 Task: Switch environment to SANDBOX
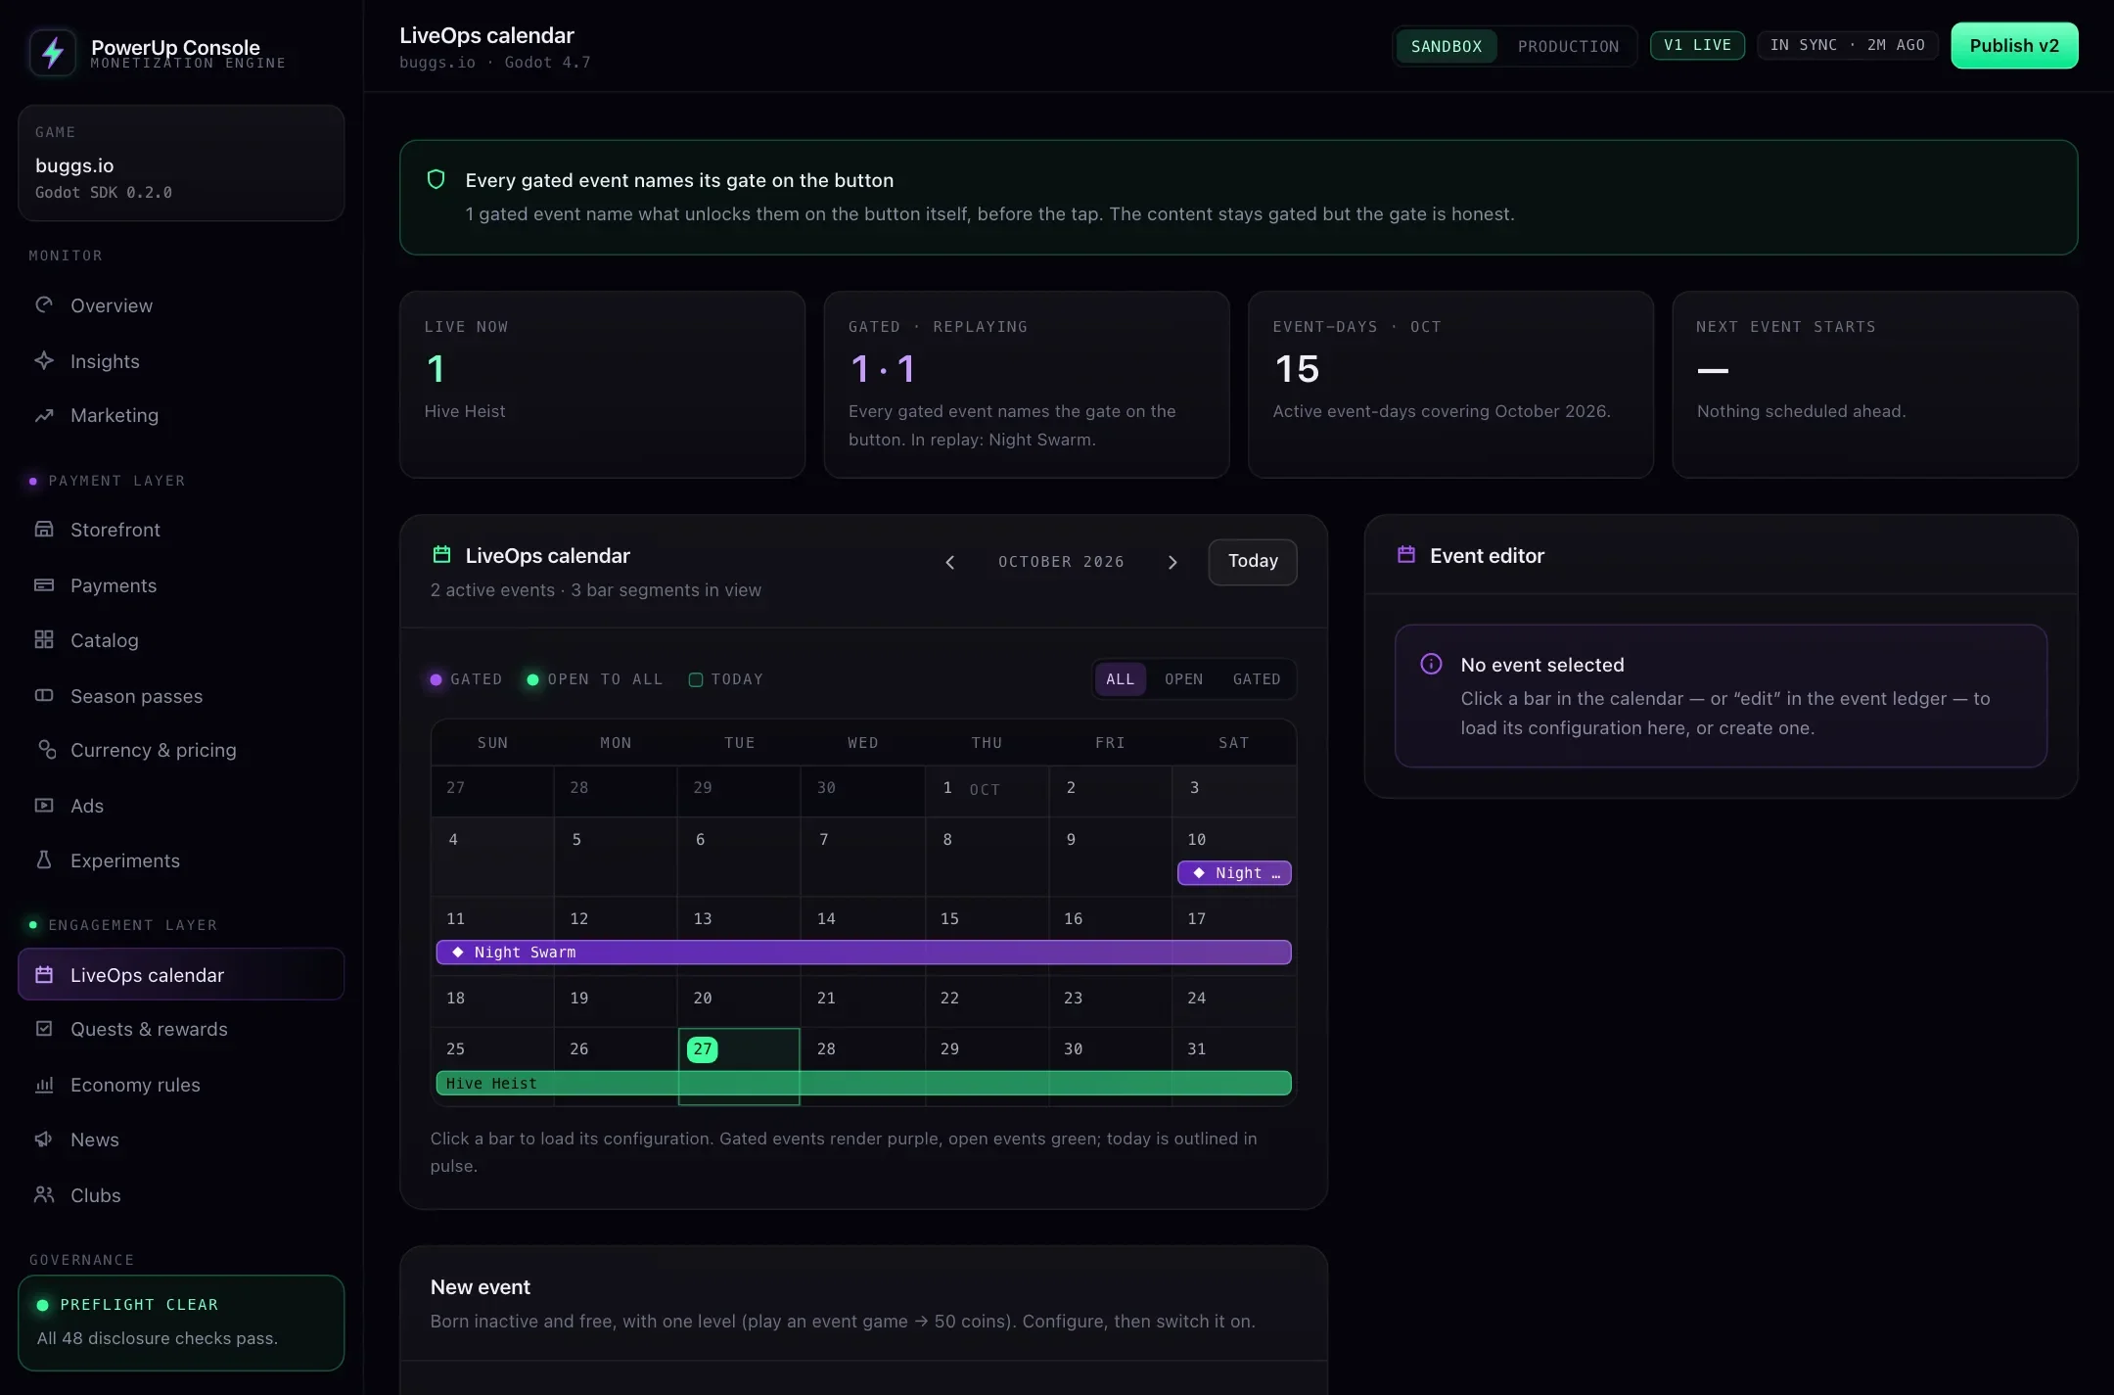tap(1447, 46)
